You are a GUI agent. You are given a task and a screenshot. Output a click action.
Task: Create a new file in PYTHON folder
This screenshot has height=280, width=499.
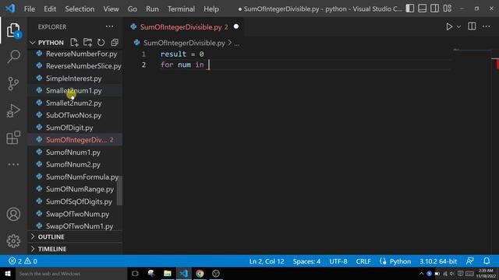[x=74, y=42]
